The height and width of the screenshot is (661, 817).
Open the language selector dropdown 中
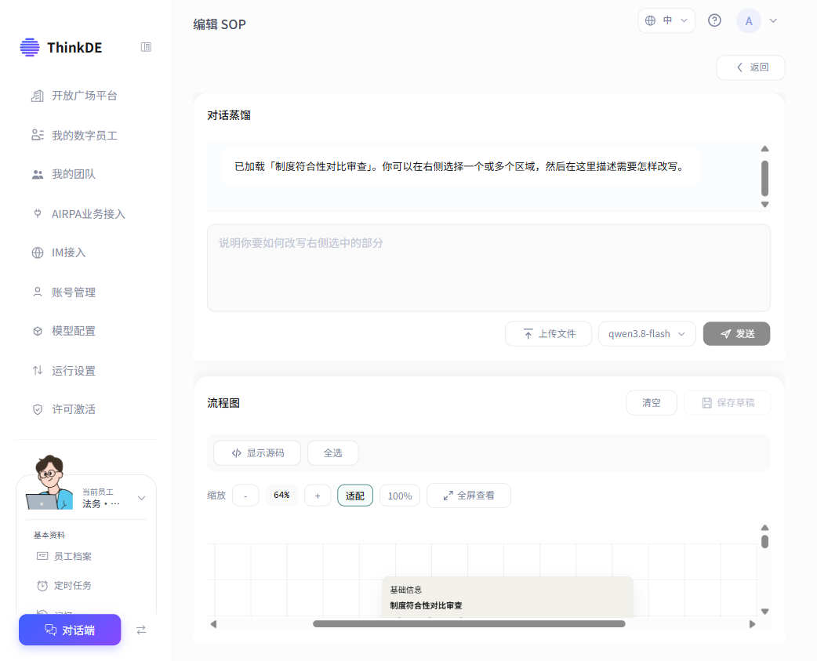coord(666,20)
